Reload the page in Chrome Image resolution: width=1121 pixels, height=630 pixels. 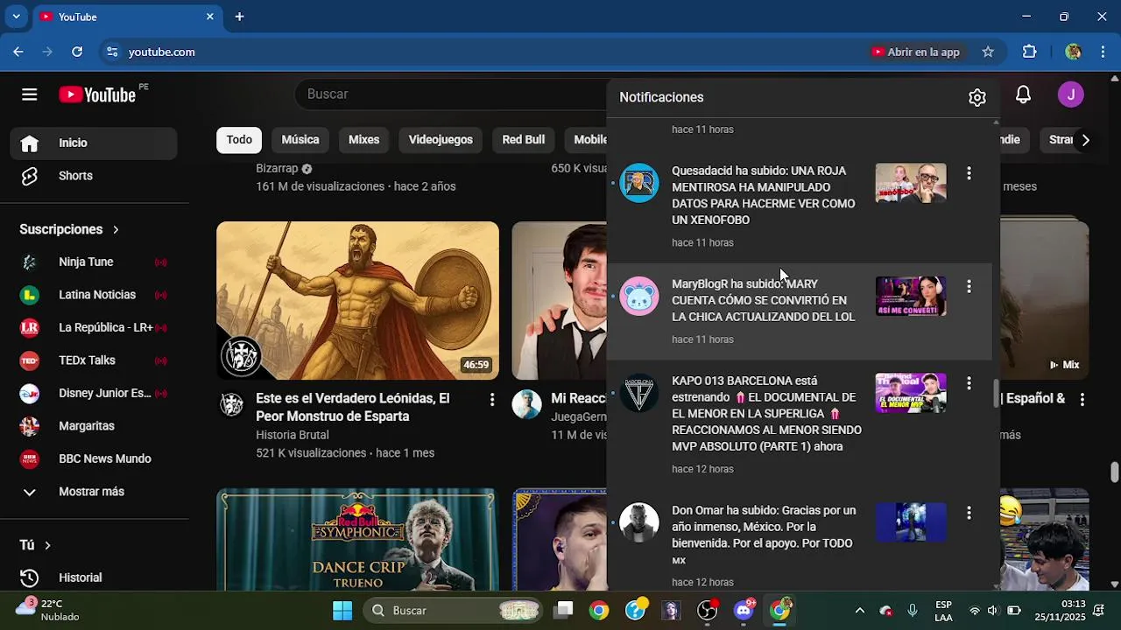click(x=77, y=52)
